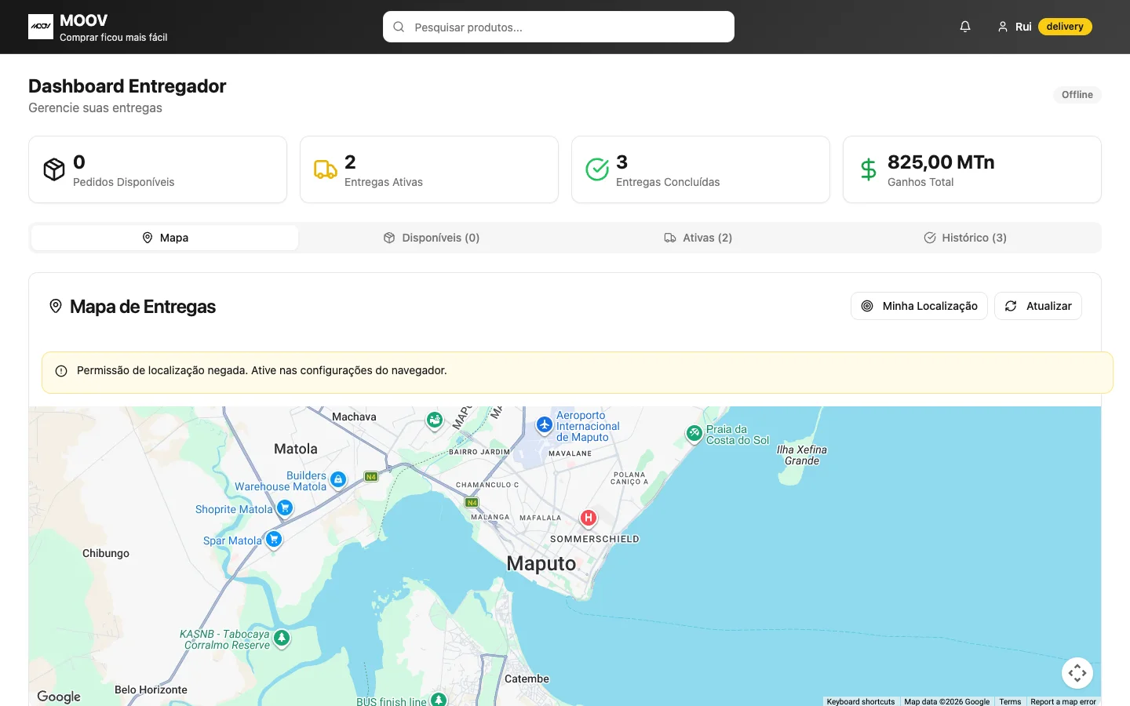Screen dimensions: 1130x706
Task: Click the Offline status badge
Action: click(1077, 95)
